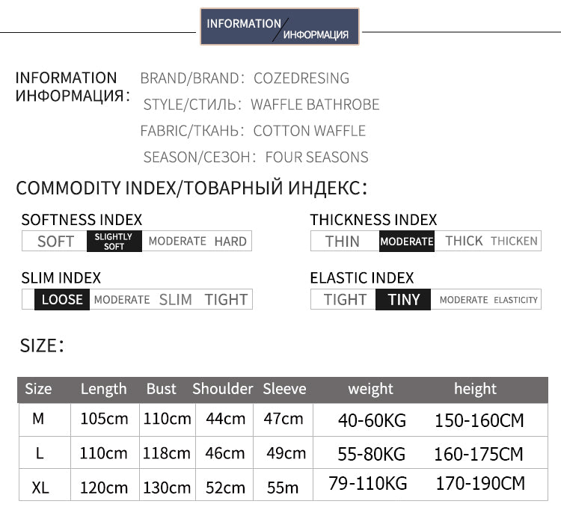This screenshot has height=513, width=561.
Task: Click the WAFFLE BATHROBE style text
Action: coord(315,105)
